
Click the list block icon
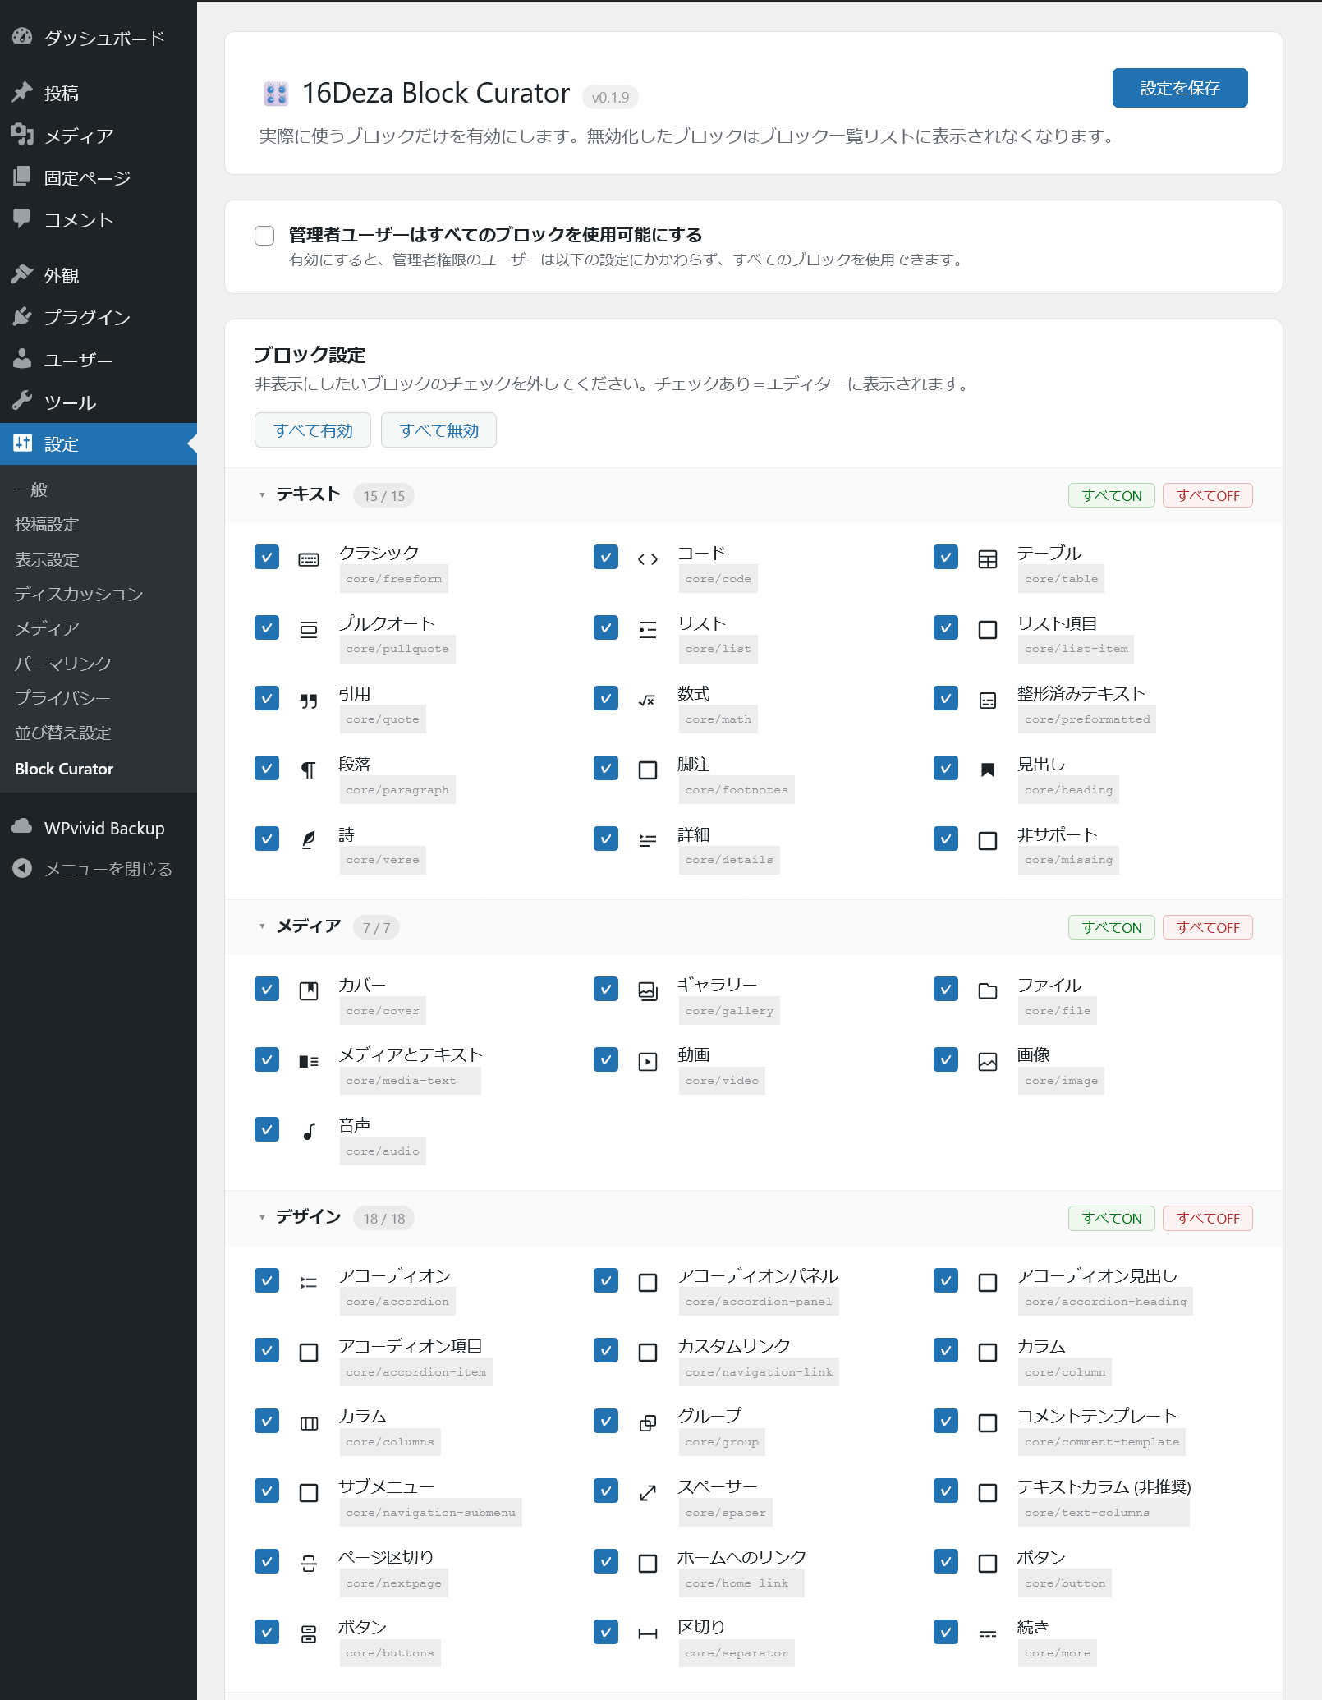(x=648, y=630)
